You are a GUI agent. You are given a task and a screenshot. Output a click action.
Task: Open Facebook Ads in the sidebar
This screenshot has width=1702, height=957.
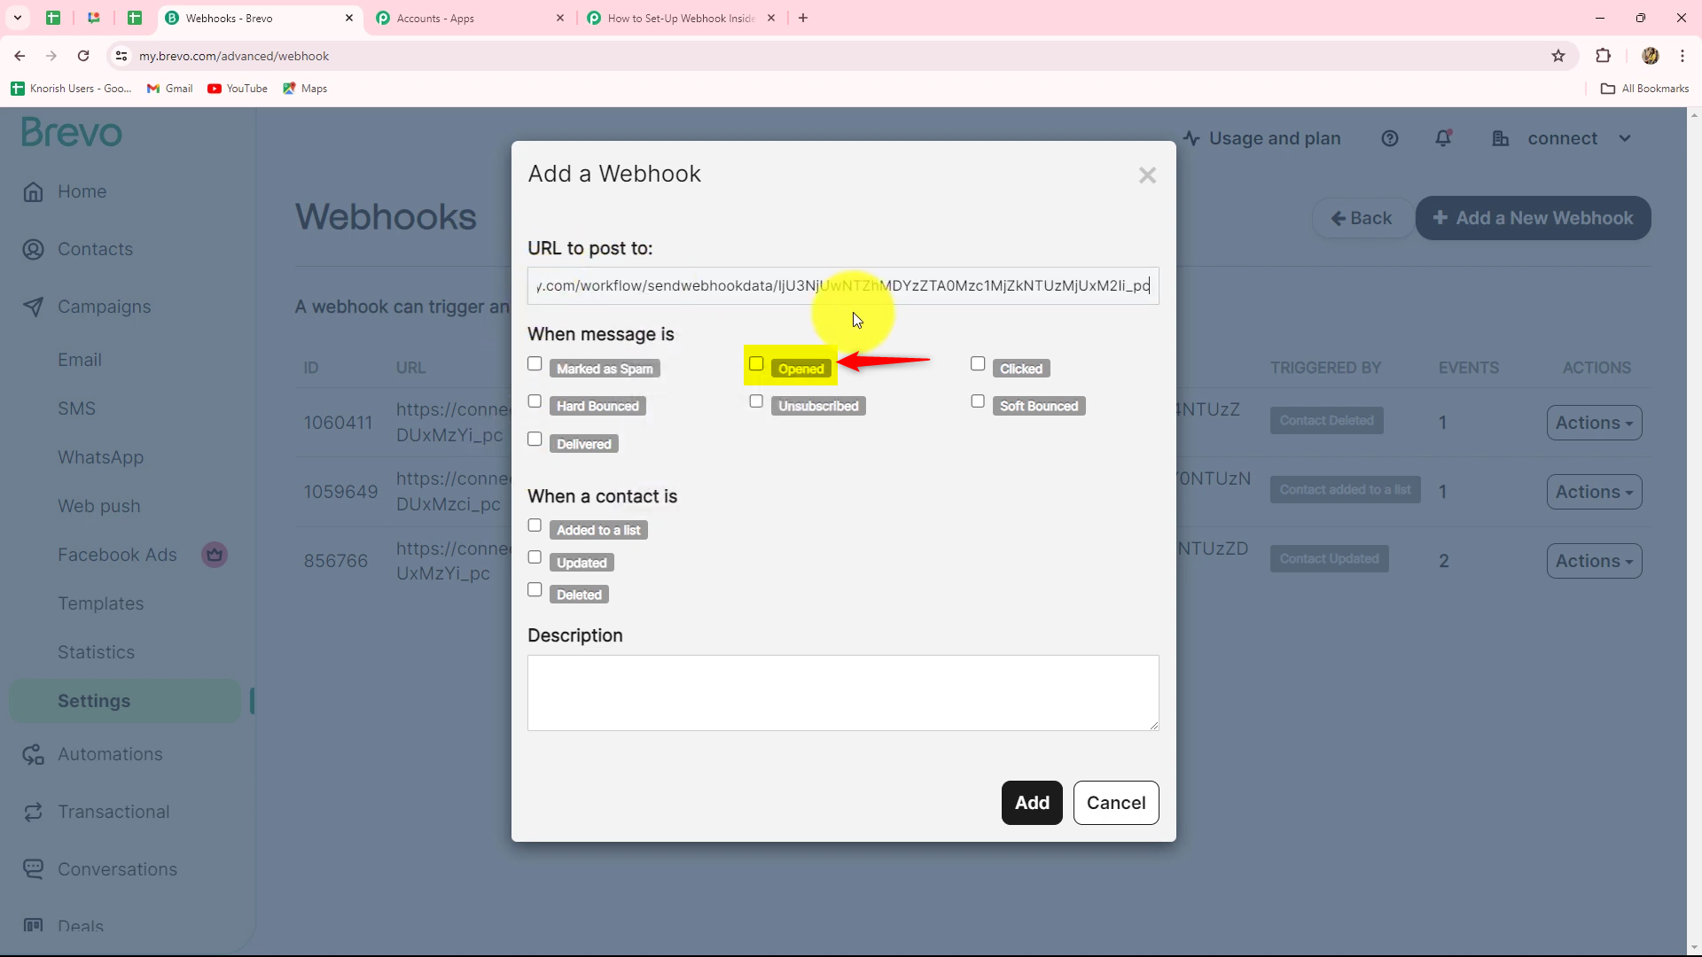click(x=117, y=555)
